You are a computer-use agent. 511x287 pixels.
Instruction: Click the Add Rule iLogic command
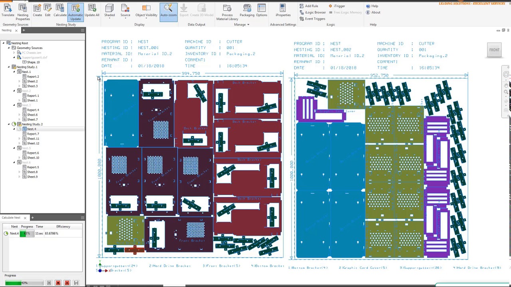click(309, 6)
